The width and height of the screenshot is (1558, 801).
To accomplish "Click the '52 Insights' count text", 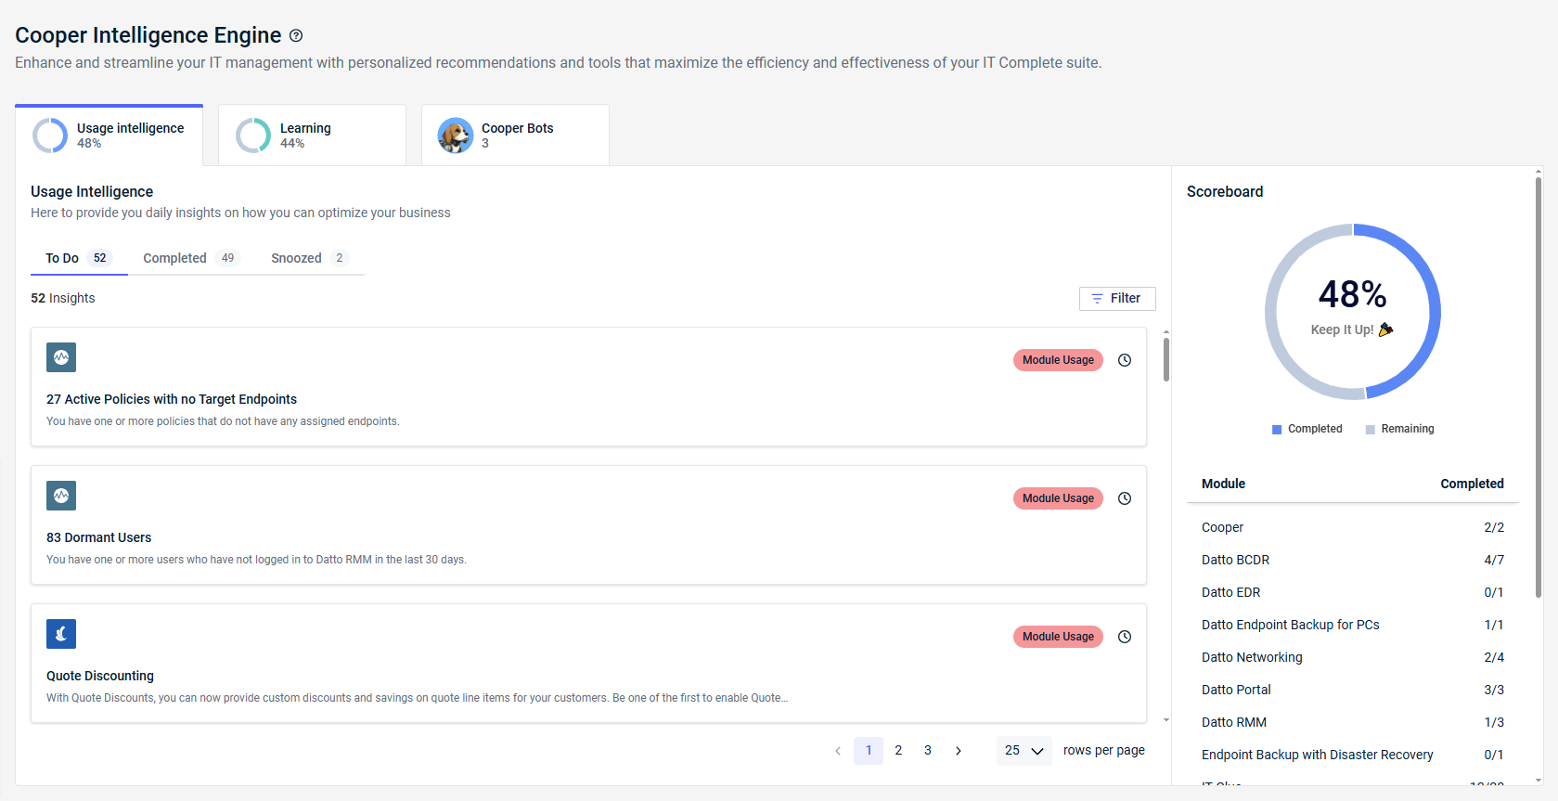I will pos(63,298).
